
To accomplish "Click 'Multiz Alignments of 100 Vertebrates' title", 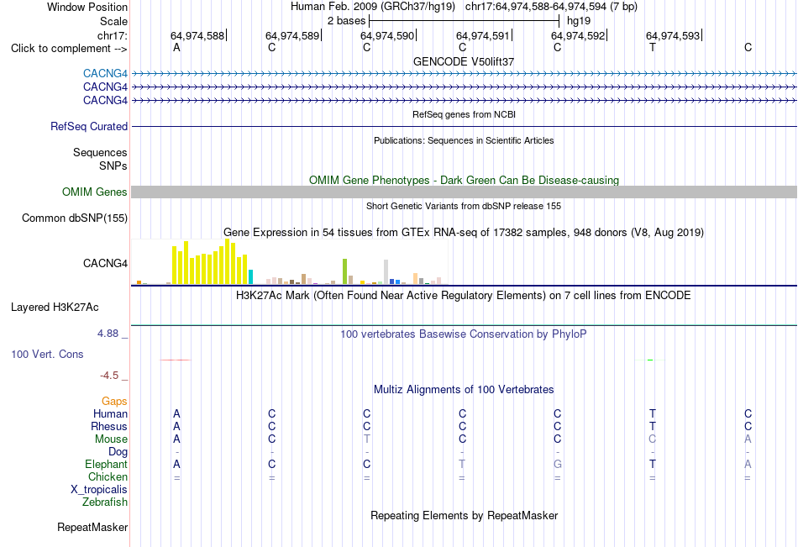I will 464,390.
